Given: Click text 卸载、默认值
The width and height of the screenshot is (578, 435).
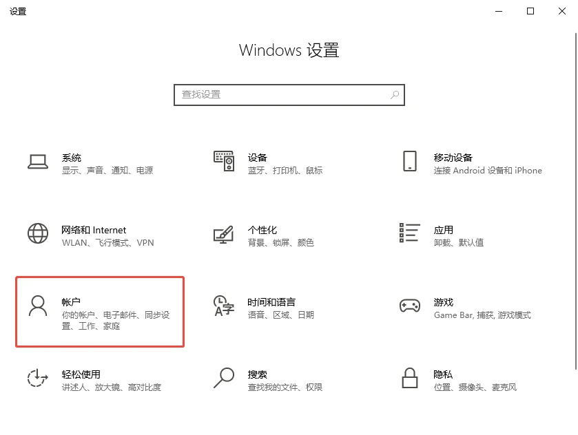Looking at the screenshot, I should 459,243.
